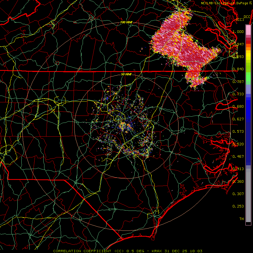Click the gray lower segment of the color bar

click(248, 195)
